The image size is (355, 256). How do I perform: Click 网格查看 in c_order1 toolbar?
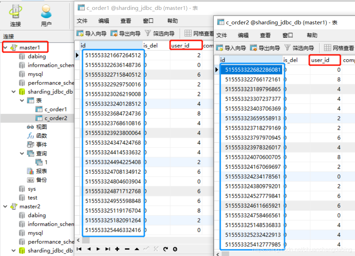click(x=199, y=34)
